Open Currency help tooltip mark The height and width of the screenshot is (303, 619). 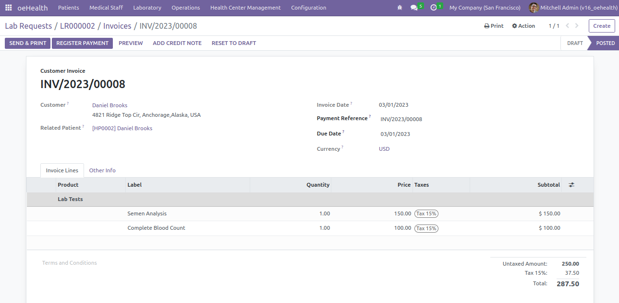pos(342,147)
